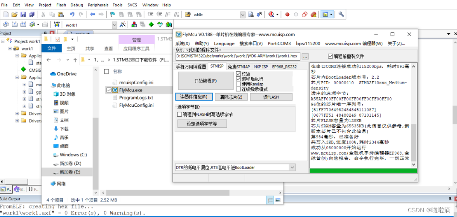Open the Flash menu in Keil

point(61,5)
